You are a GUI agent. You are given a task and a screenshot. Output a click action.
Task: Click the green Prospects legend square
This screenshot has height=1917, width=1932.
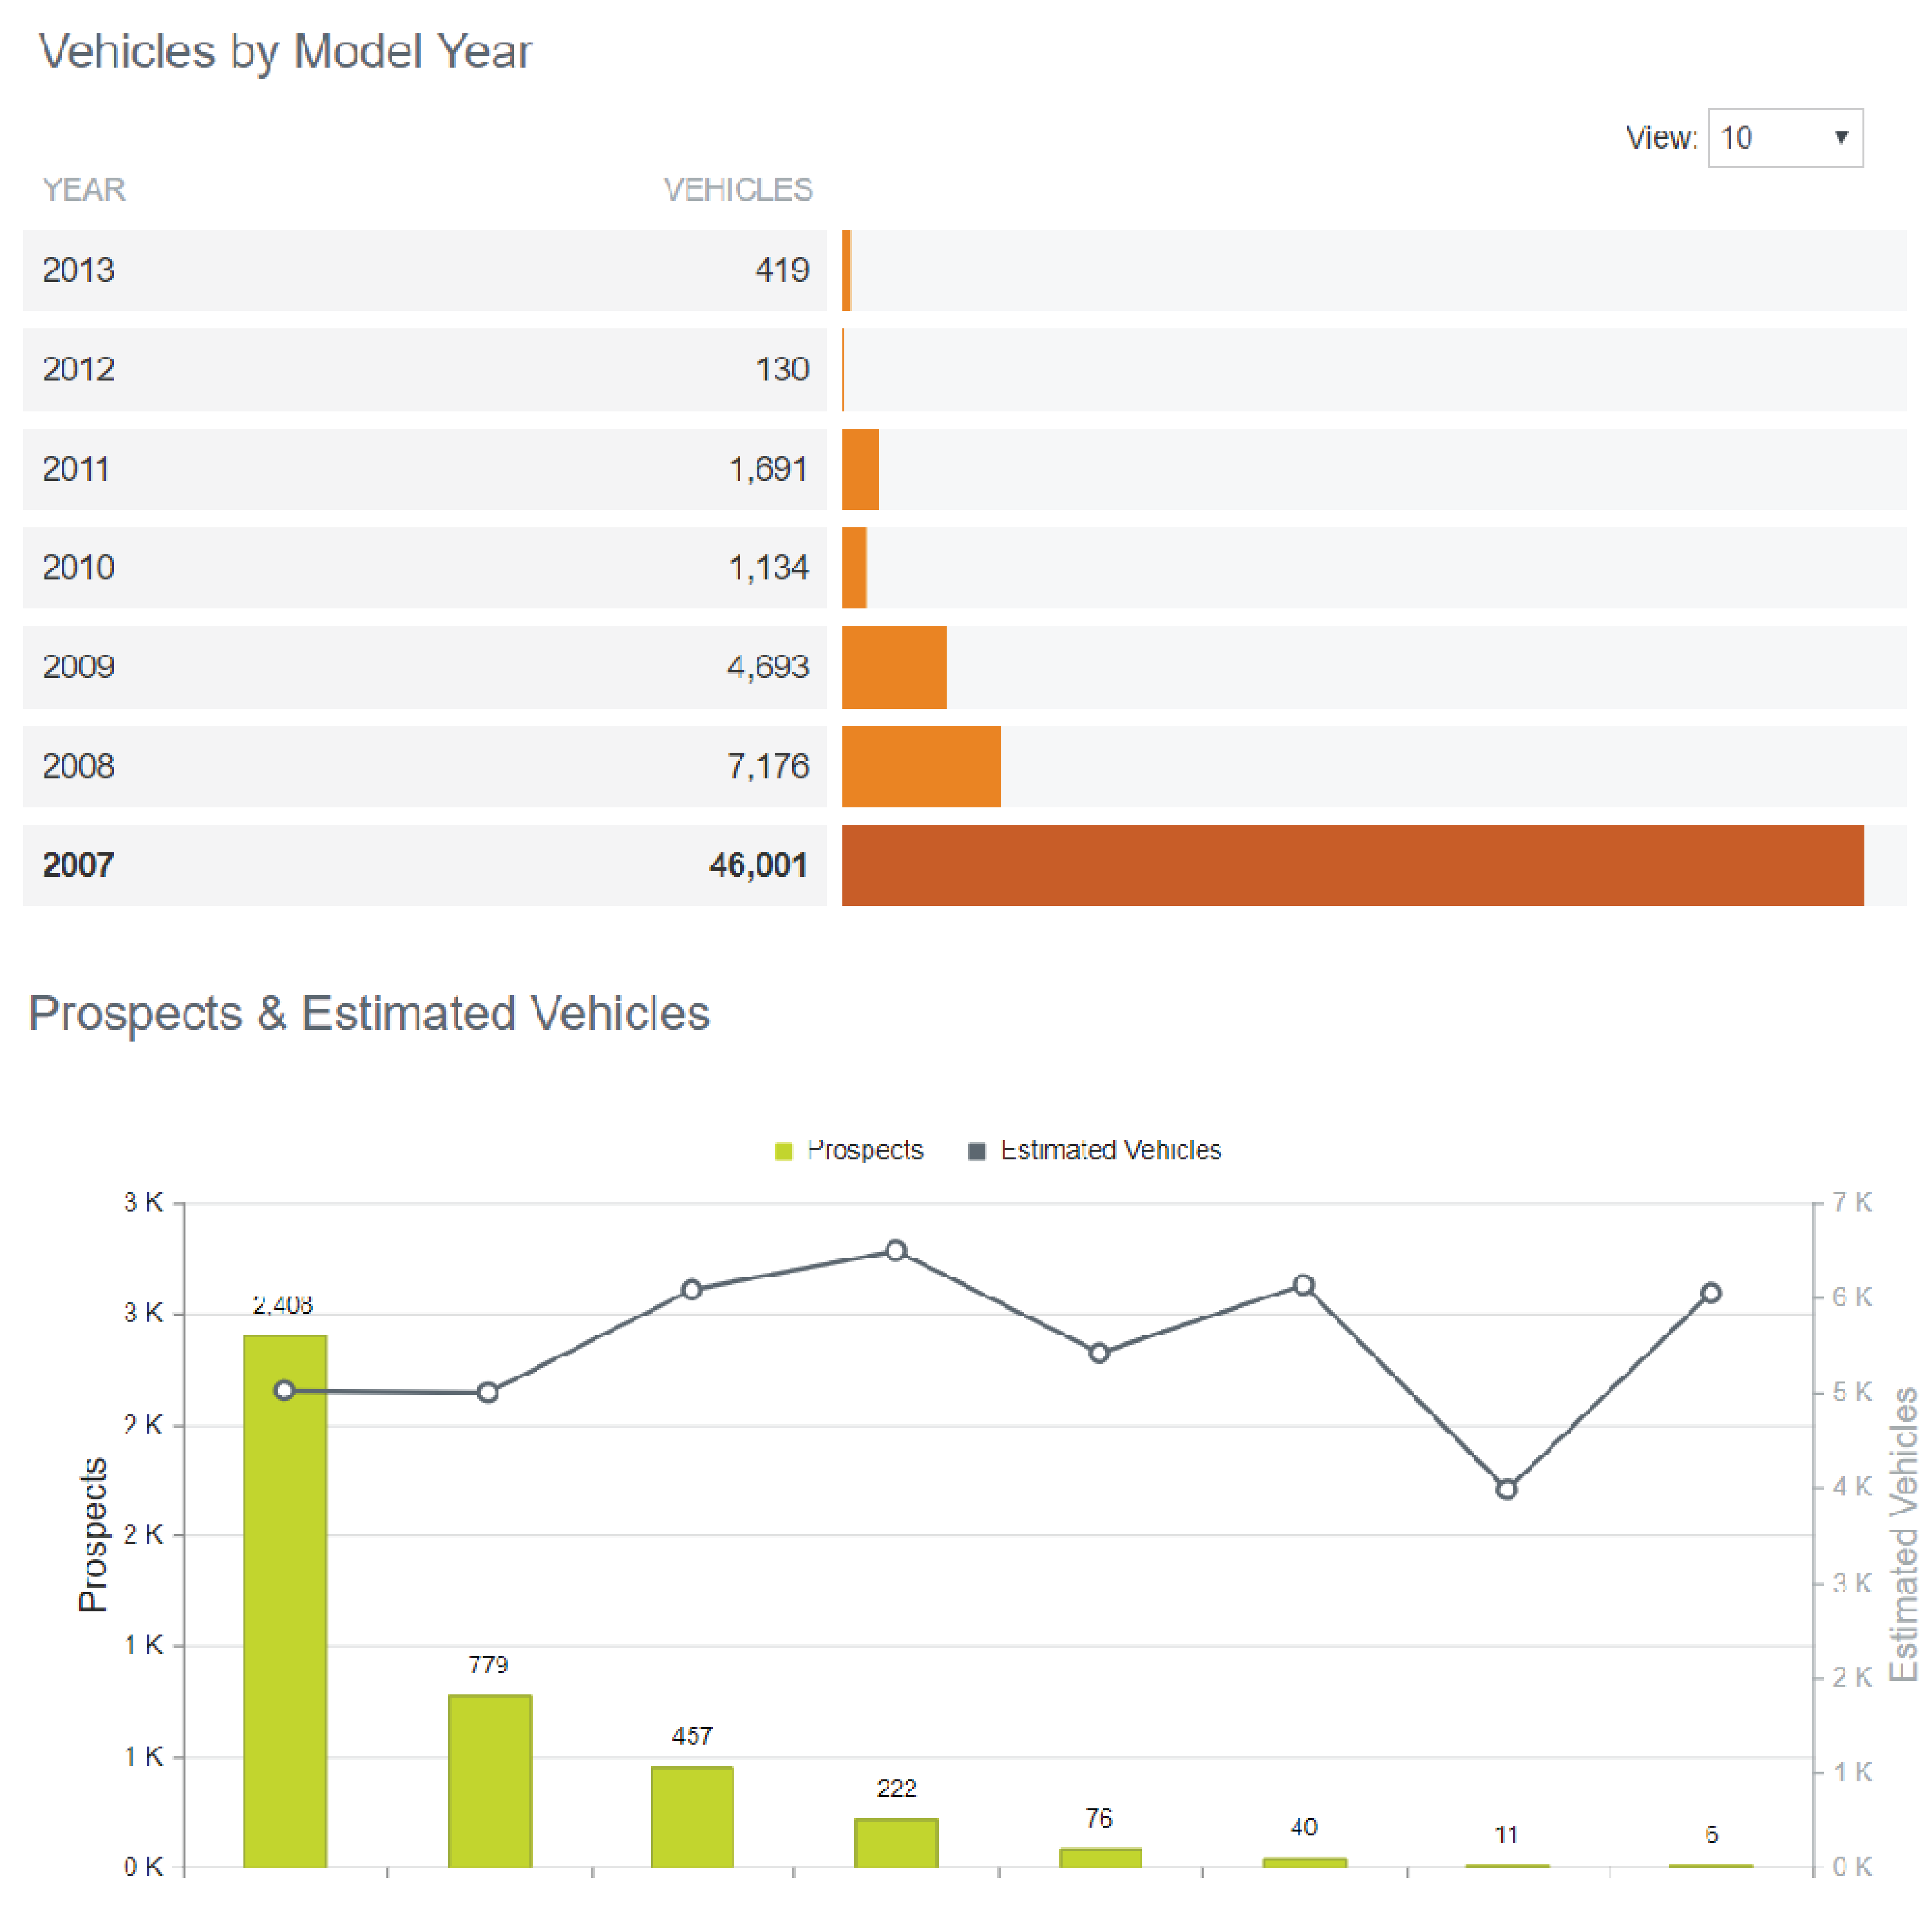pyautogui.click(x=783, y=1151)
